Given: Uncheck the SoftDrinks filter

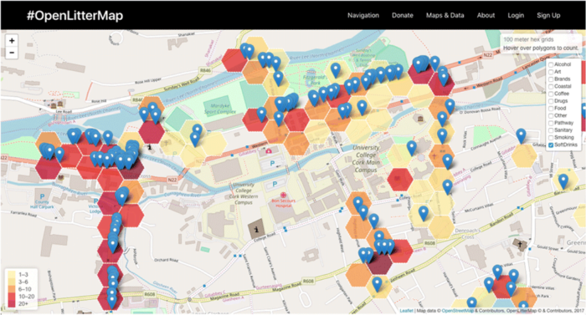Looking at the screenshot, I should click(x=551, y=145).
